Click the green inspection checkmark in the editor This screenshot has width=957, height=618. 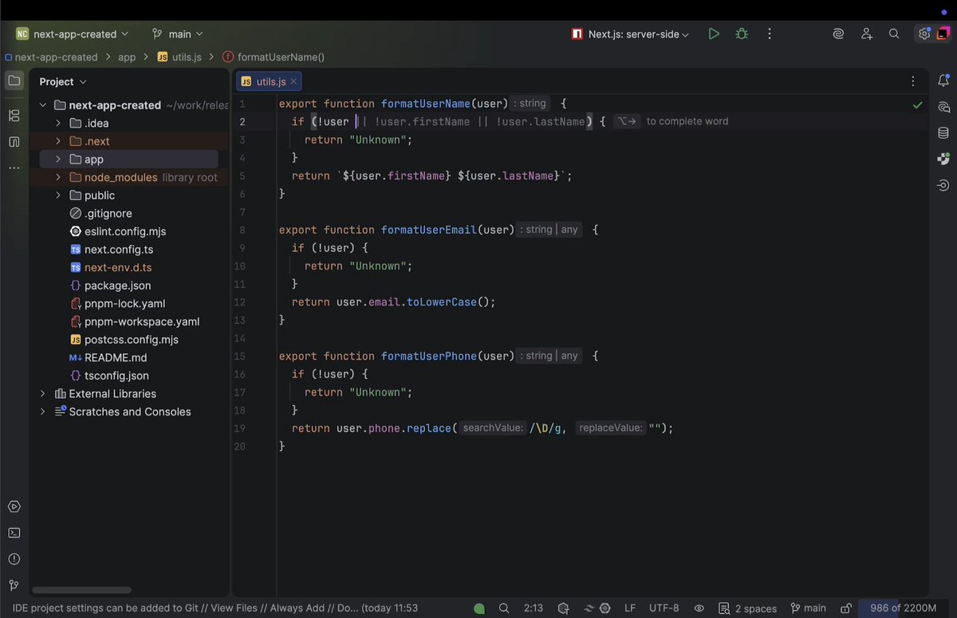coord(918,104)
